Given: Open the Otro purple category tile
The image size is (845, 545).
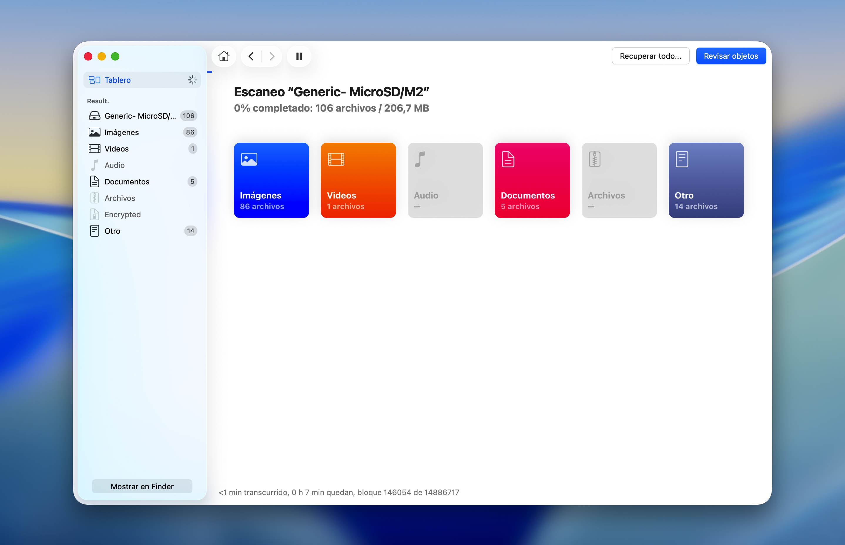Looking at the screenshot, I should 706,180.
